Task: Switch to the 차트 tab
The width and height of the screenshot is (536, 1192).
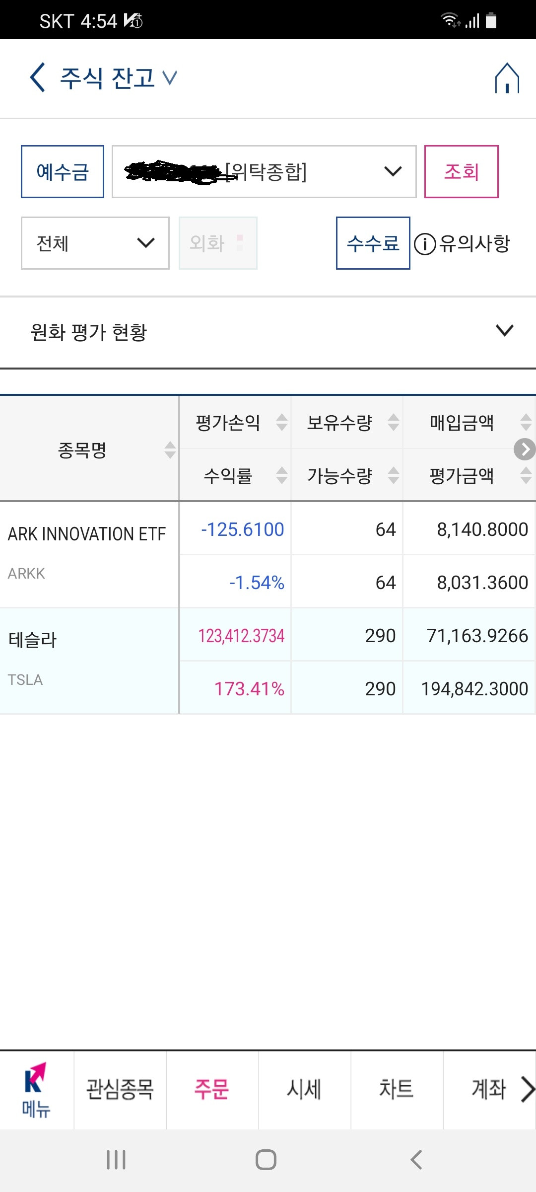Action: [x=397, y=1090]
